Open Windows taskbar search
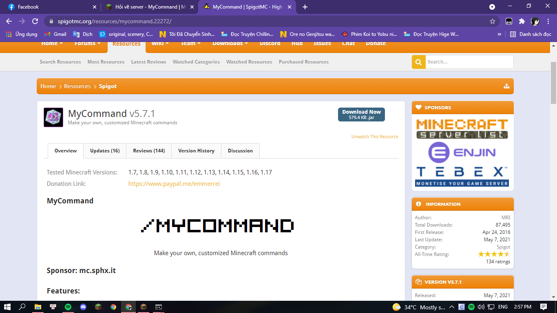This screenshot has width=557, height=313. pyautogui.click(x=22, y=307)
